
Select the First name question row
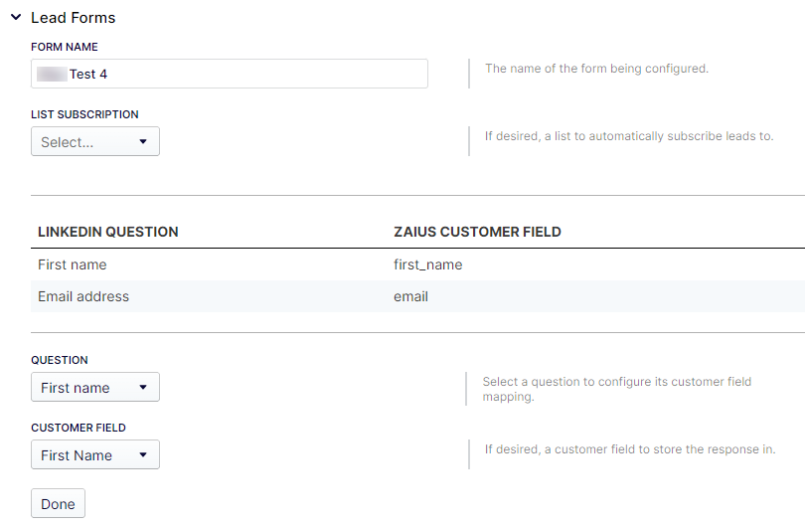(73, 264)
